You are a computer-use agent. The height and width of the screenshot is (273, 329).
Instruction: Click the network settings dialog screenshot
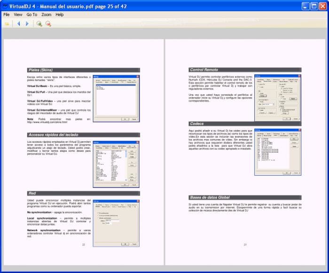tap(116, 223)
